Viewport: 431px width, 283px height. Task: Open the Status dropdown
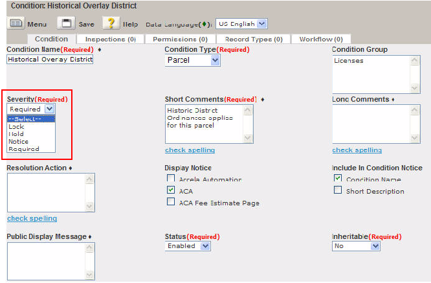tap(188, 246)
